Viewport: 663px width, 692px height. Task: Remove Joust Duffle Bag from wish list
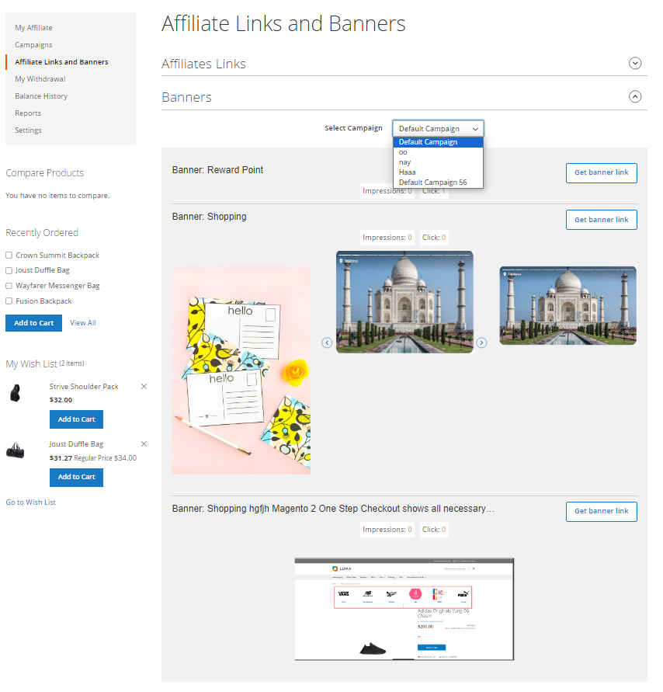pos(144,444)
